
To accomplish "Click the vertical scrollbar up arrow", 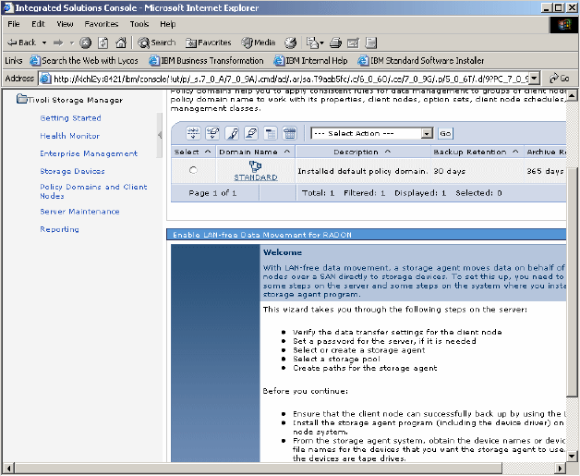I will click(573, 95).
